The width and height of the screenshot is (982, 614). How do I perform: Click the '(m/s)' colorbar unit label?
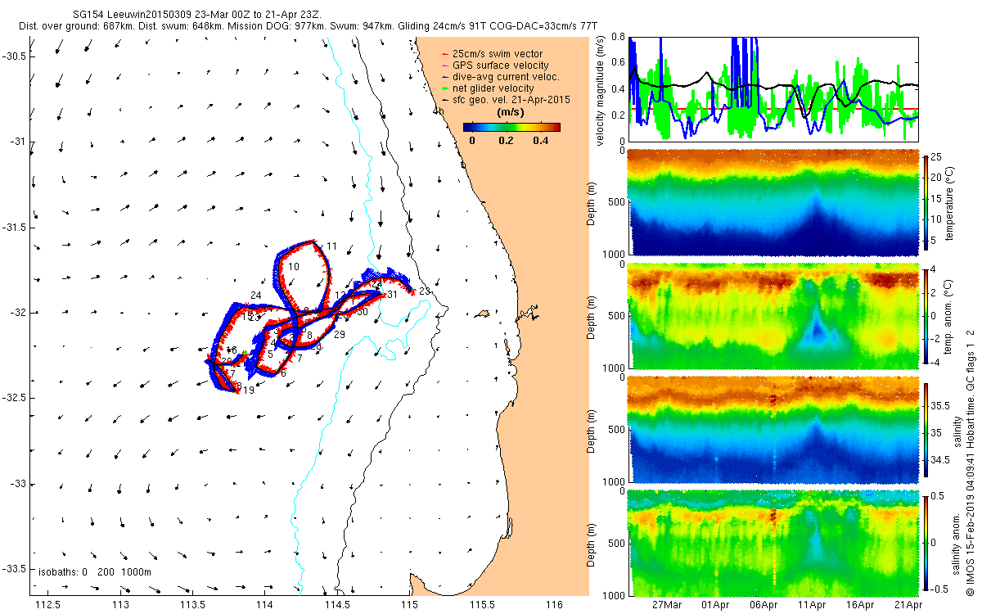[511, 112]
